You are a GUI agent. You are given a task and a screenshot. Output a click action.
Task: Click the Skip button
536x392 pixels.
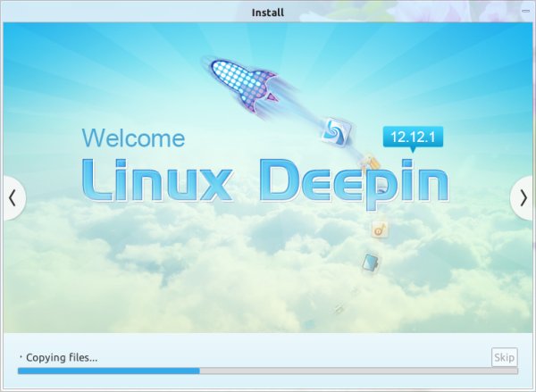point(504,357)
